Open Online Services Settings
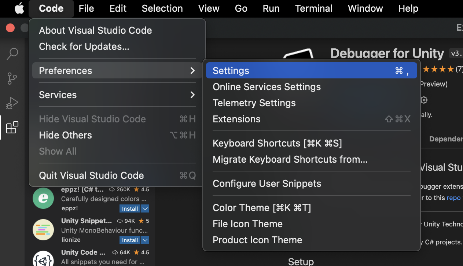 tap(312, 86)
